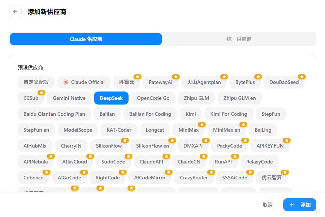Select RightCode provider
325x217 pixels.
(108, 178)
